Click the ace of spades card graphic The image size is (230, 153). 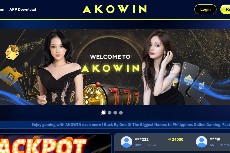pos(188,79)
